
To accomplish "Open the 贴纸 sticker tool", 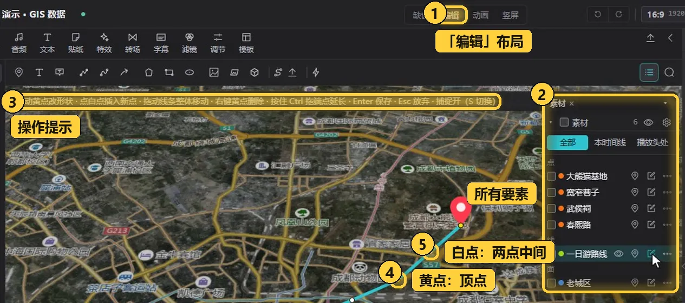I will coord(76,43).
